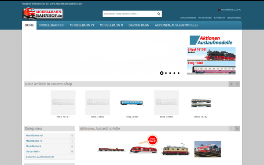Open the GARTEN BAHN menu
Viewport: 264px width, 165px height.
tap(139, 25)
